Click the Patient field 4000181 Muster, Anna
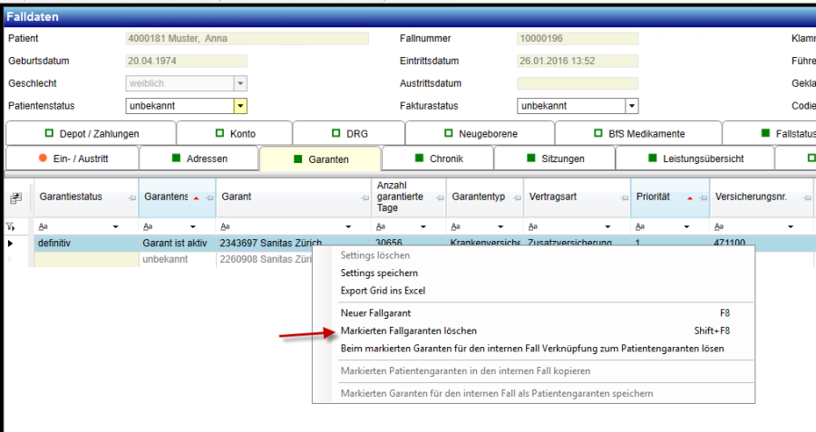This screenshot has height=432, width=816. click(x=248, y=38)
